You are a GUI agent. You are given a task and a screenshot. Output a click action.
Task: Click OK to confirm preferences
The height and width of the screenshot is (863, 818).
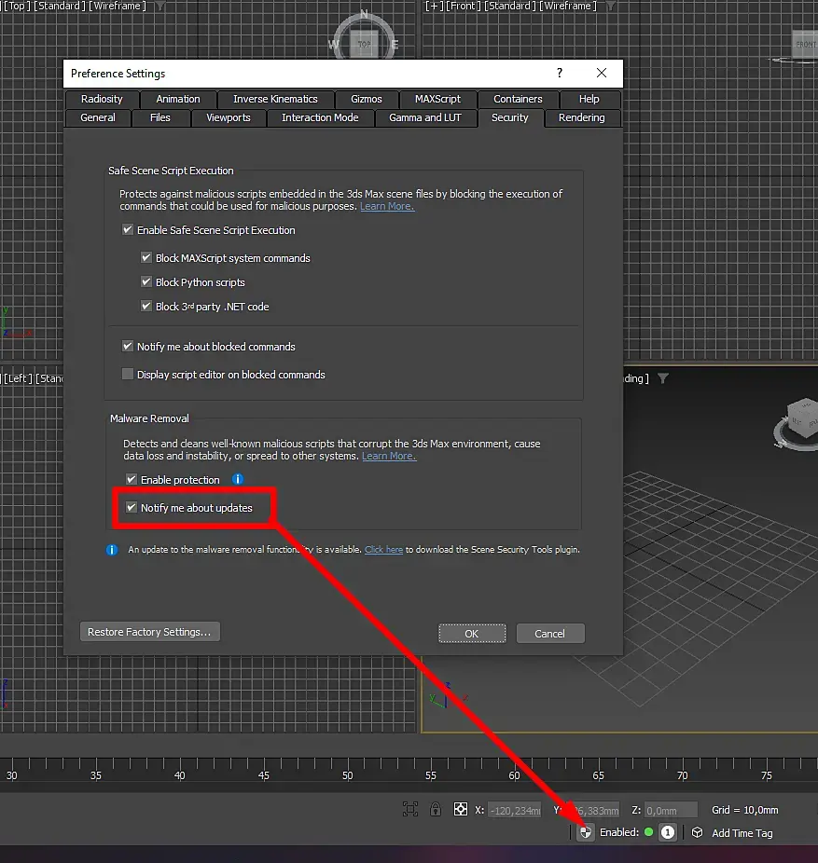tap(472, 634)
